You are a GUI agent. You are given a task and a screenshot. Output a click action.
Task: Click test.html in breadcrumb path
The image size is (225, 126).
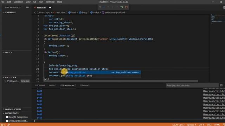(x=61, y=13)
